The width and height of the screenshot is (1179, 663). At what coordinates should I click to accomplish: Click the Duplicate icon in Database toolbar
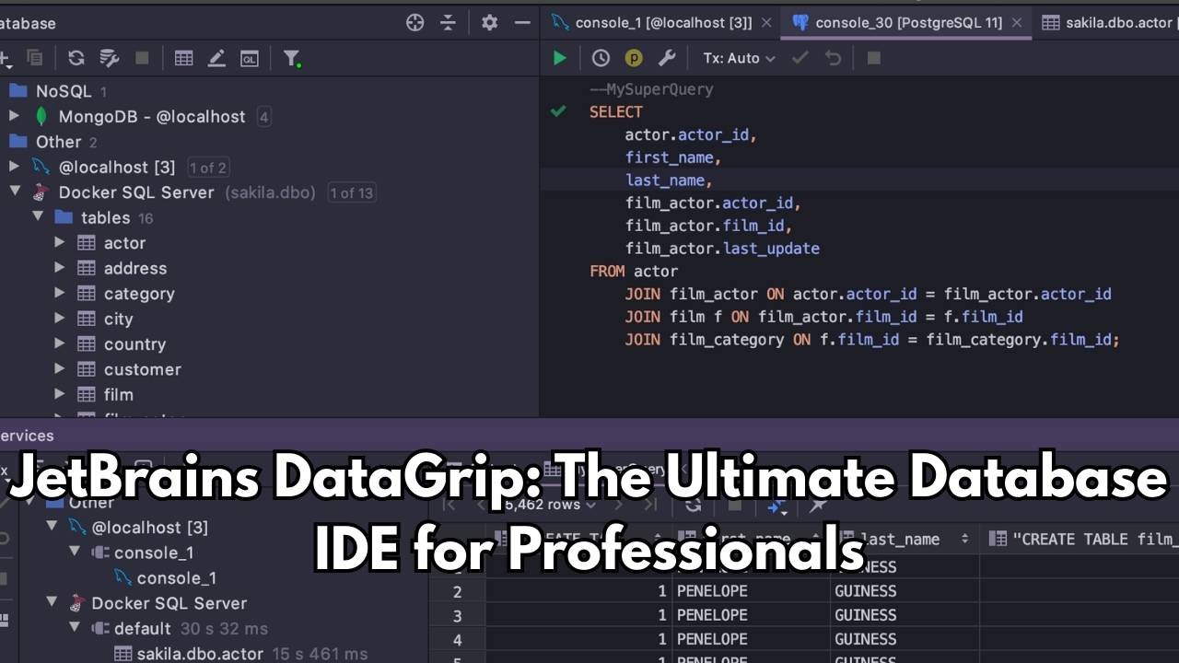point(35,58)
